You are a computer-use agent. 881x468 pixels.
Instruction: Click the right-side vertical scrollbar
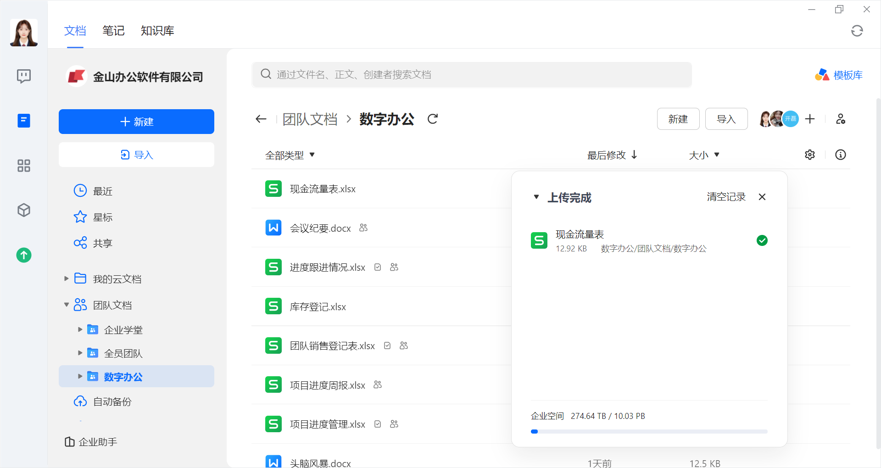(x=878, y=273)
